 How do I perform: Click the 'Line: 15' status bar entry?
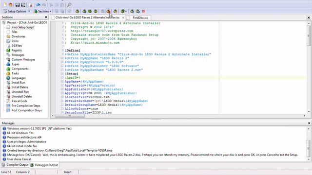[6, 172]
